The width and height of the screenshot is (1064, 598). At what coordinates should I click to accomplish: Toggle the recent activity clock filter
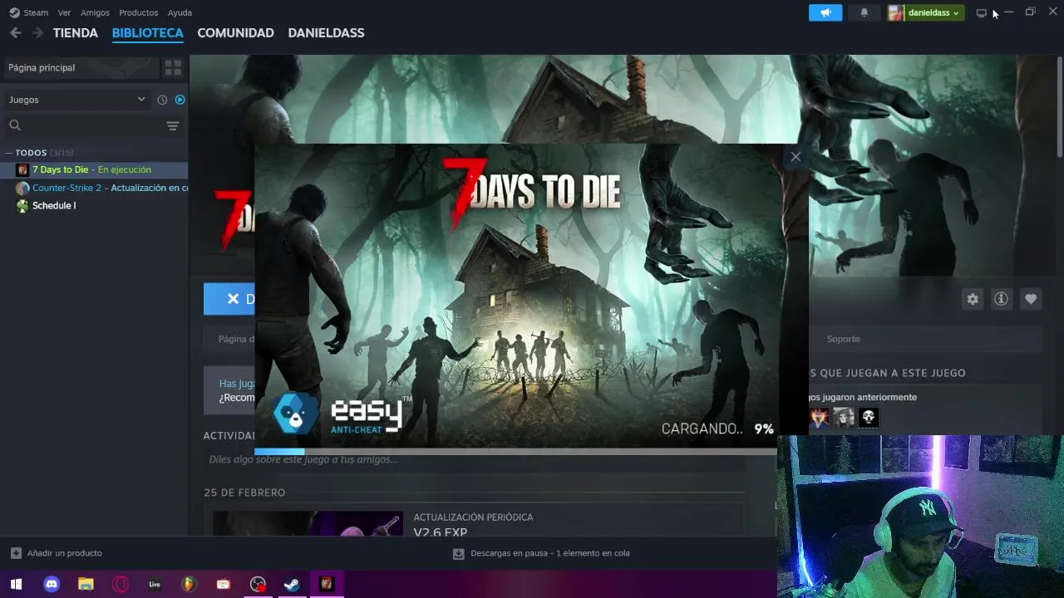[162, 100]
